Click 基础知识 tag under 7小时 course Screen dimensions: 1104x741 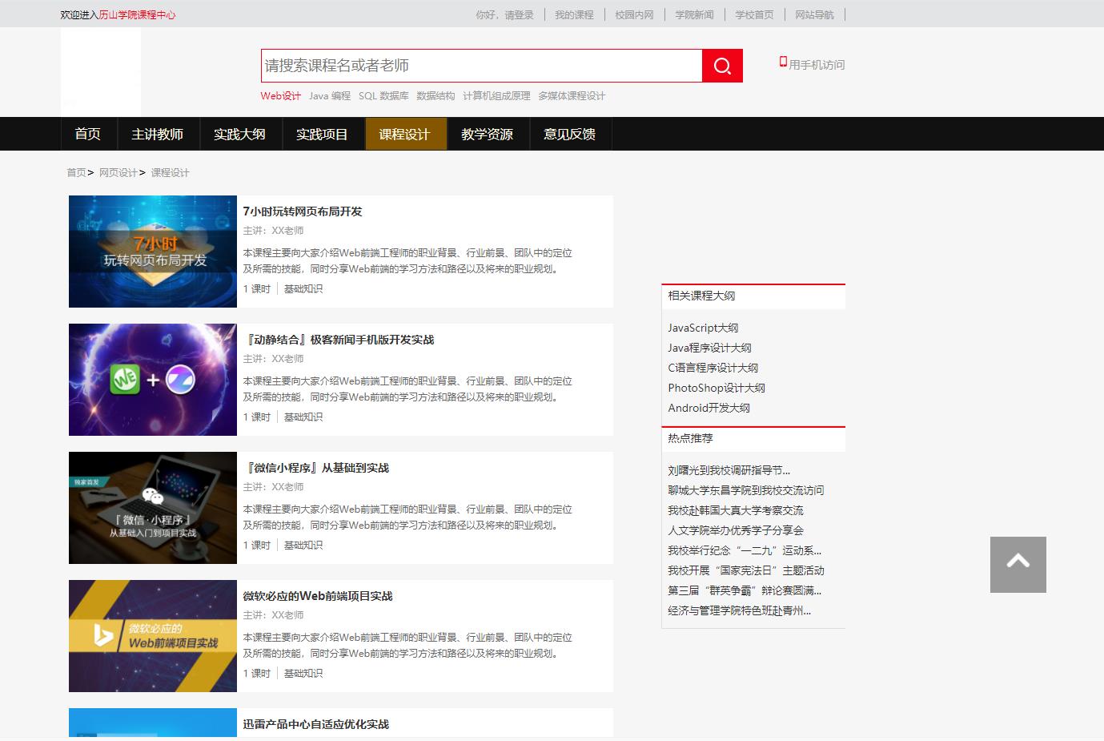[303, 288]
